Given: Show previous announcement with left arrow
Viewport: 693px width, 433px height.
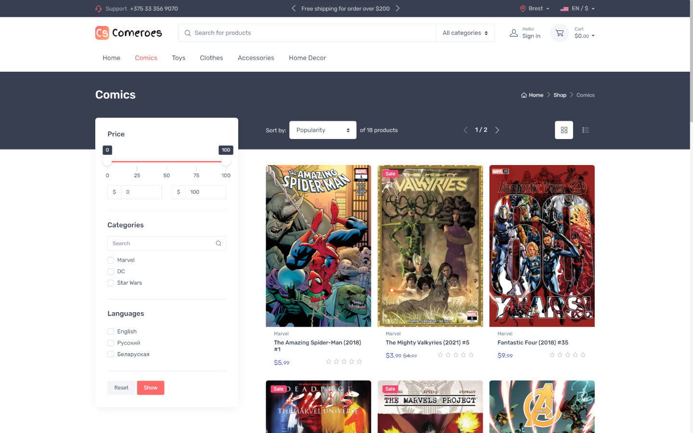Looking at the screenshot, I should (x=294, y=8).
